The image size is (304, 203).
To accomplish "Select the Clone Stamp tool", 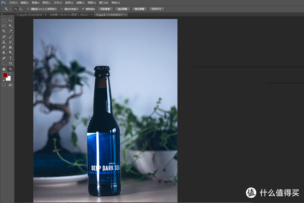I will pos(4,42).
